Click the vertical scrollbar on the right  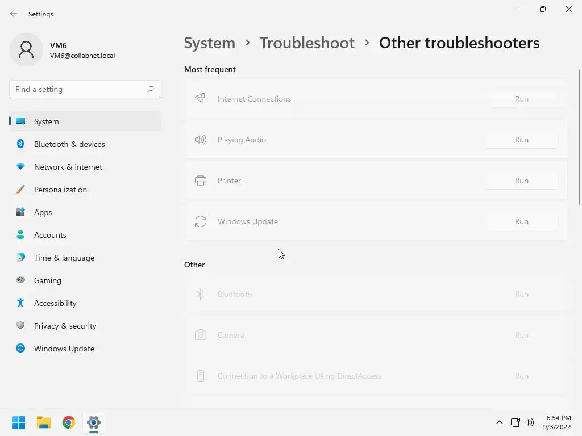click(x=579, y=136)
